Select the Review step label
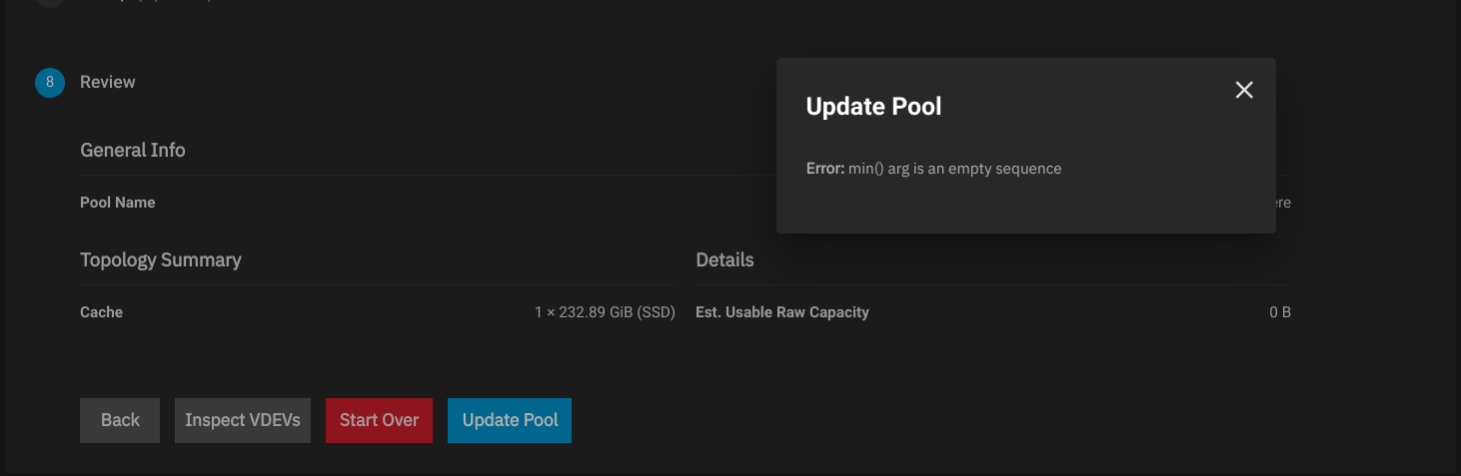The image size is (1461, 476). coord(108,82)
